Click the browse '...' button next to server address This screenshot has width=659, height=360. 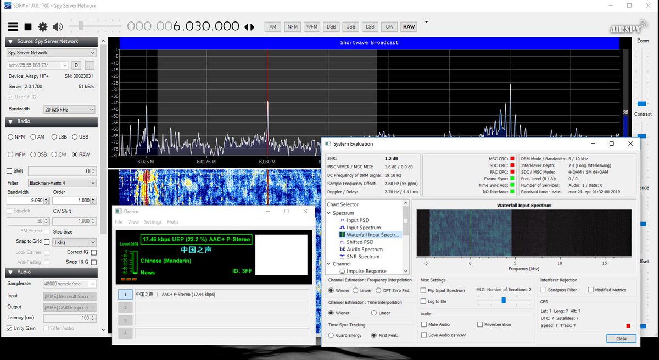click(x=90, y=65)
